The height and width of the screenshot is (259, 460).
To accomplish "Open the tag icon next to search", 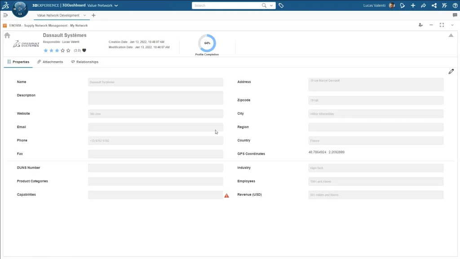I will click(281, 6).
